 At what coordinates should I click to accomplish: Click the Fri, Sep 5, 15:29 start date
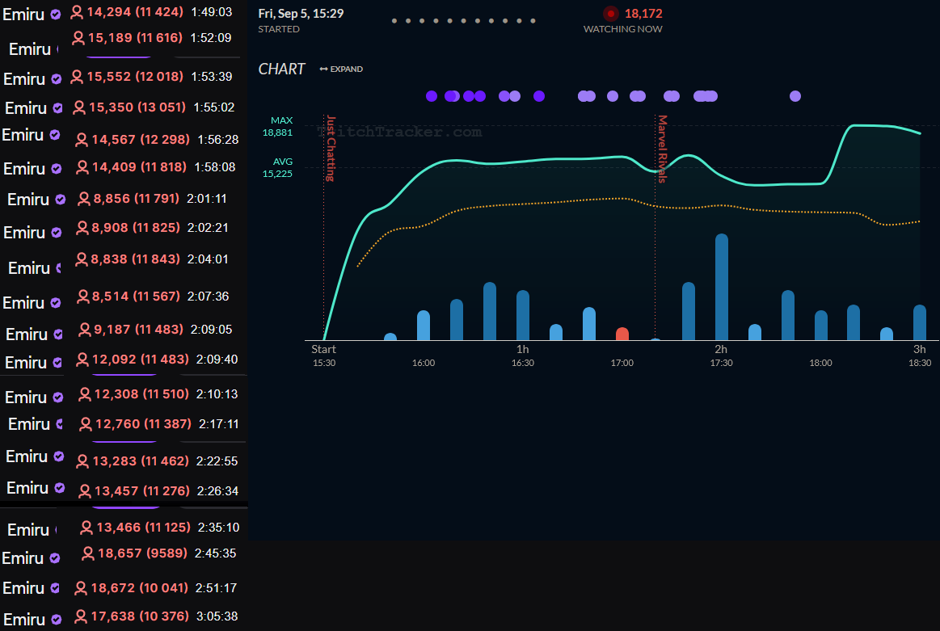301,13
